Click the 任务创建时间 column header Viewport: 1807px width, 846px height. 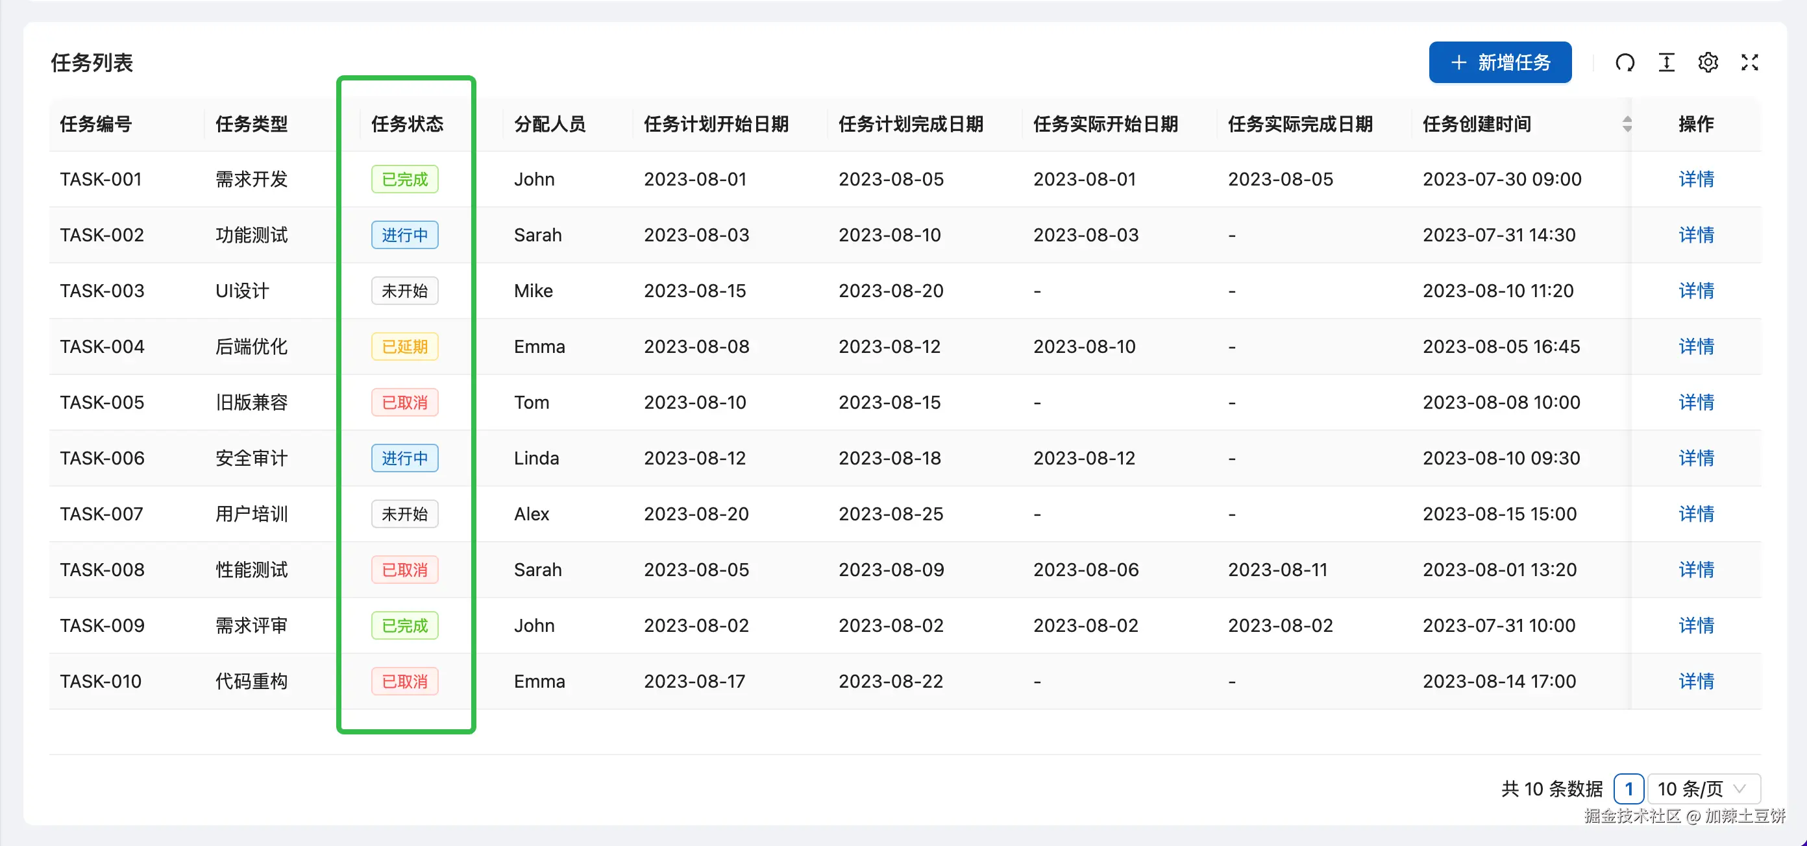1477,124
